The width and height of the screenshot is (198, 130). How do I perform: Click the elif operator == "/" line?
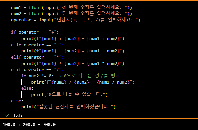tap(37, 70)
